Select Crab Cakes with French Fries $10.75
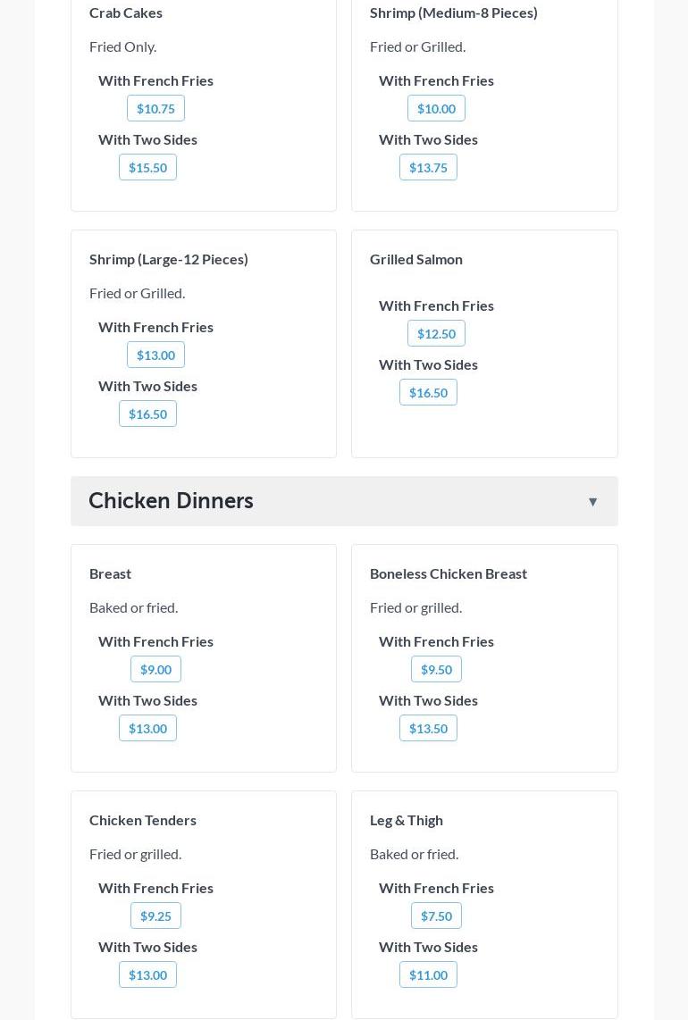688x1020 pixels. [155, 109]
